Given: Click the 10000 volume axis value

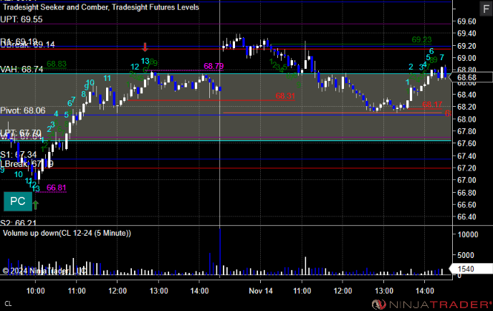Looking at the screenshot, I should coord(468,234).
